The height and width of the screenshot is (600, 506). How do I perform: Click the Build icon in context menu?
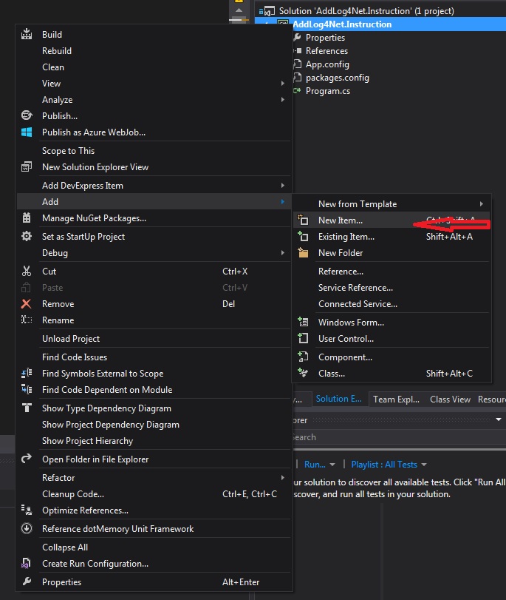pyautogui.click(x=27, y=35)
